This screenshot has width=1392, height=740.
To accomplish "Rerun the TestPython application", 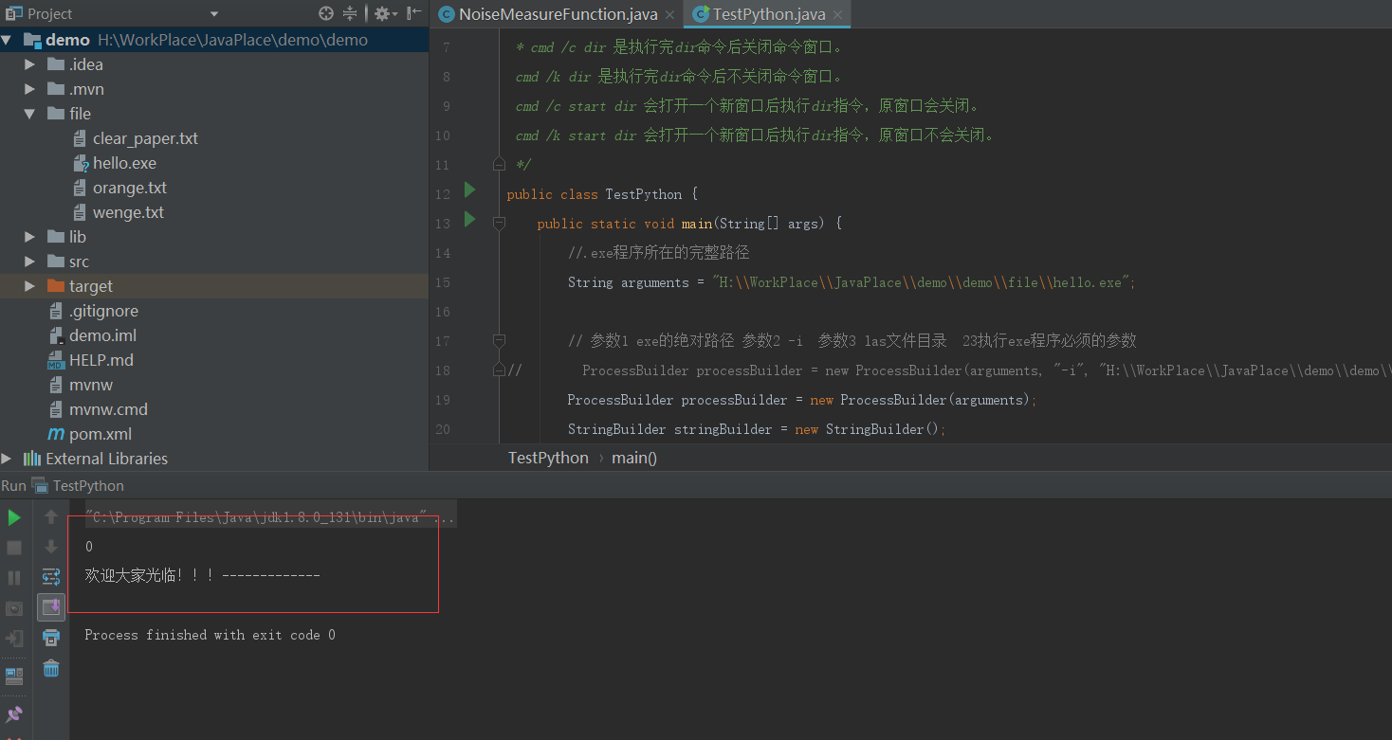I will tap(13, 517).
